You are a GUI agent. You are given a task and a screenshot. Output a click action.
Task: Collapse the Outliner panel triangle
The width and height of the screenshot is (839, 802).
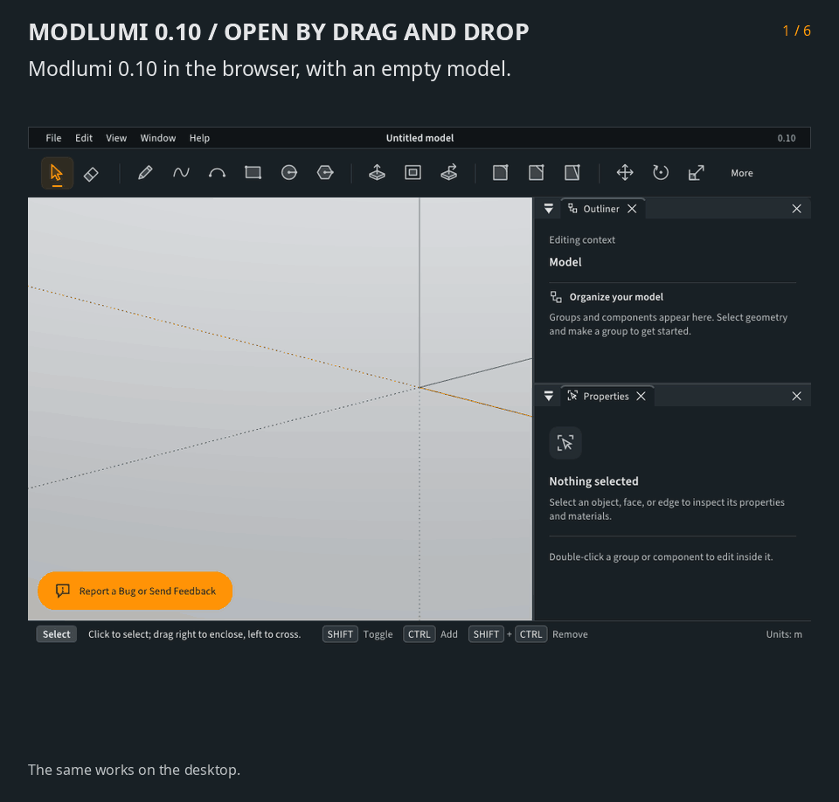549,209
